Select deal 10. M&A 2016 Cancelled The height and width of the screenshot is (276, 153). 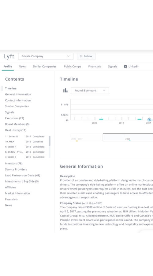tap(24, 142)
